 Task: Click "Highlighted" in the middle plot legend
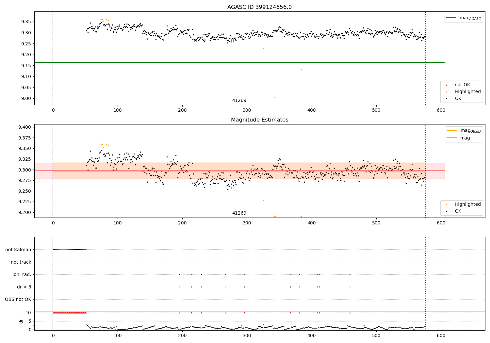pos(468,204)
